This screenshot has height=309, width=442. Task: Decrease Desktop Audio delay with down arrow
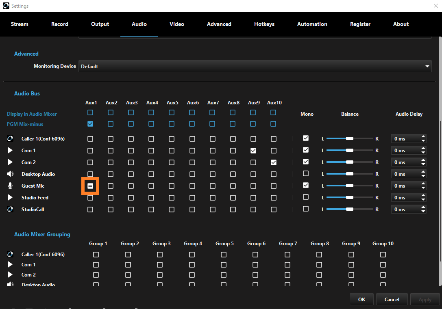(x=423, y=176)
